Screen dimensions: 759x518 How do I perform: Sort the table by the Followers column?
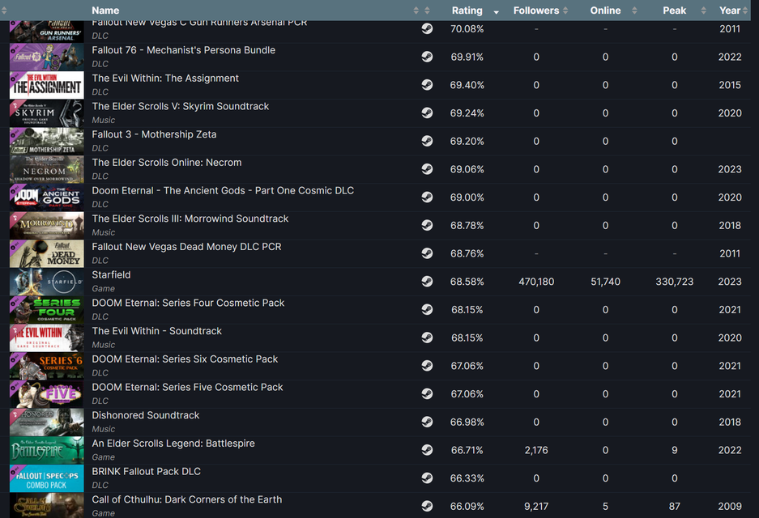535,11
